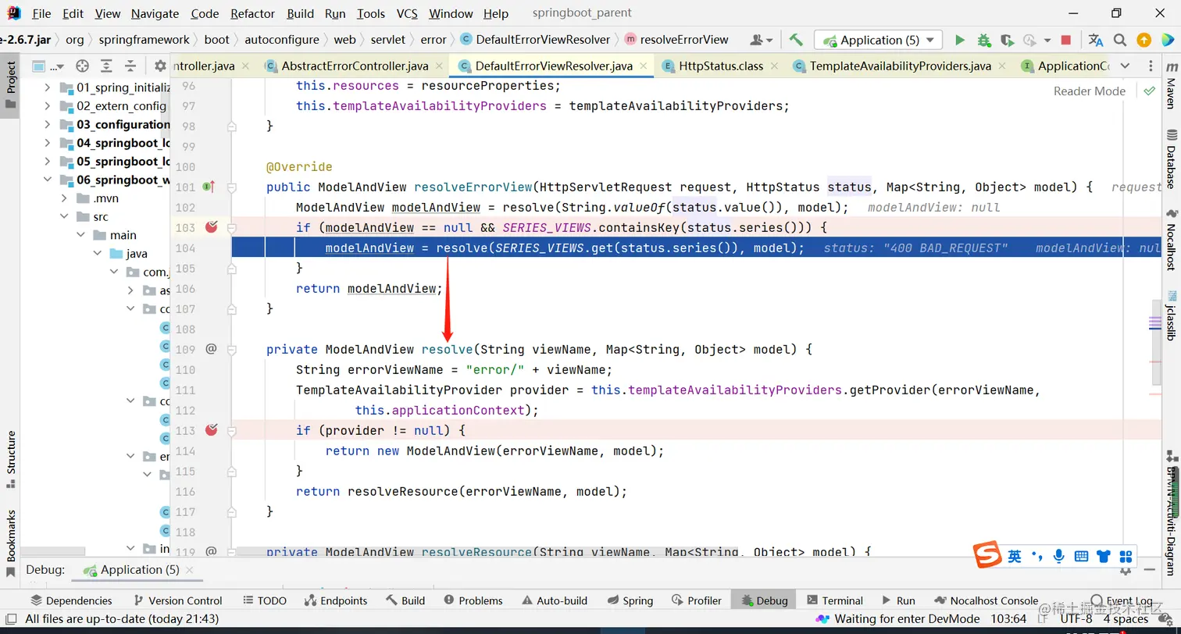The height and width of the screenshot is (634, 1181).
Task: Click the inspection checkmark in the editor
Action: (1149, 91)
